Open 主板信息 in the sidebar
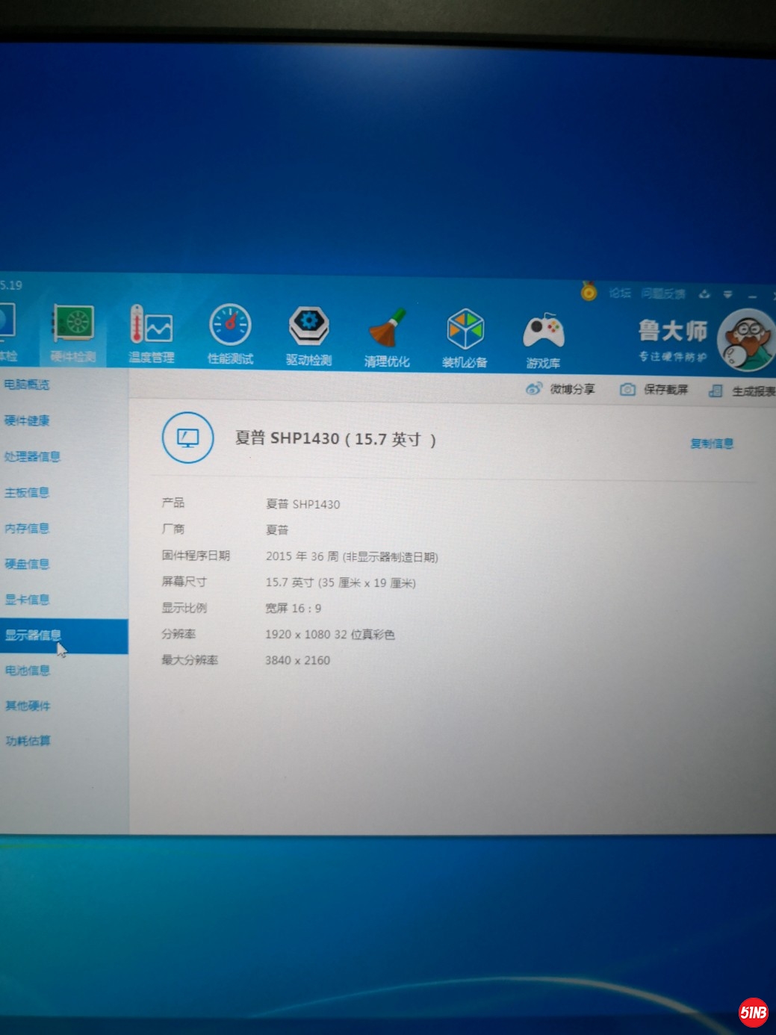Screen dimensions: 776x1035 pos(27,492)
